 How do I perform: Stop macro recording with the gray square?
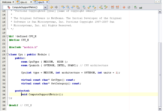point(129,7)
